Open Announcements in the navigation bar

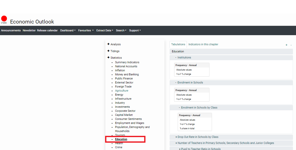point(11,30)
